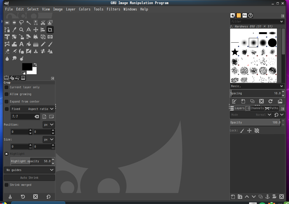Open the Filters menu
The height and width of the screenshot is (204, 289).
pyautogui.click(x=113, y=9)
